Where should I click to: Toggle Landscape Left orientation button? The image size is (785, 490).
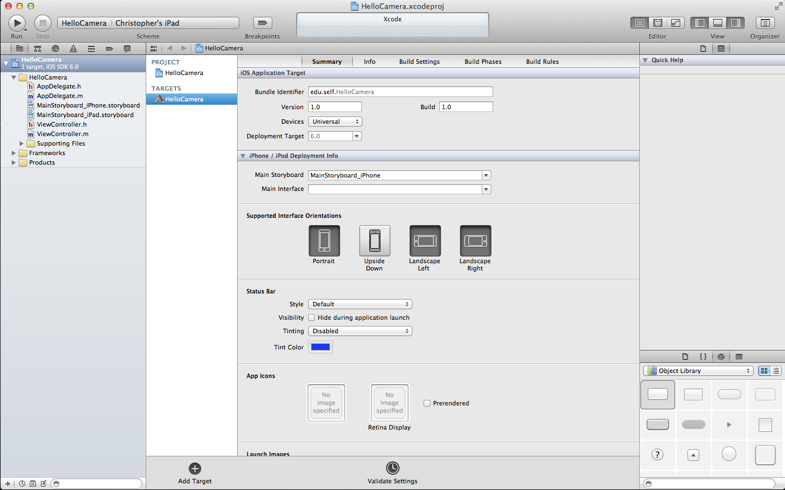tap(425, 241)
